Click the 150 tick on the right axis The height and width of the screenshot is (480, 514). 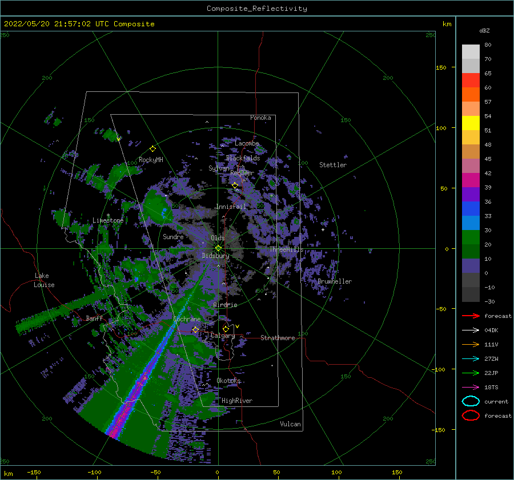coord(441,67)
